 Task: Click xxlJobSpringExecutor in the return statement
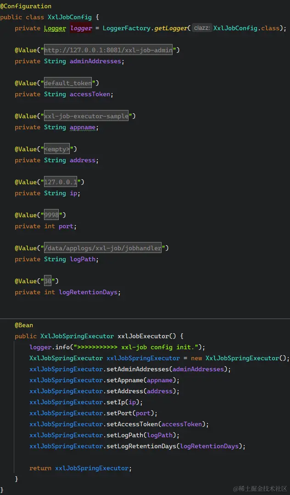coord(92,468)
